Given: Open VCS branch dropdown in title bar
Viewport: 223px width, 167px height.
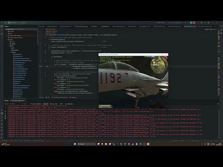Looking at the screenshot, I should 23,23.
